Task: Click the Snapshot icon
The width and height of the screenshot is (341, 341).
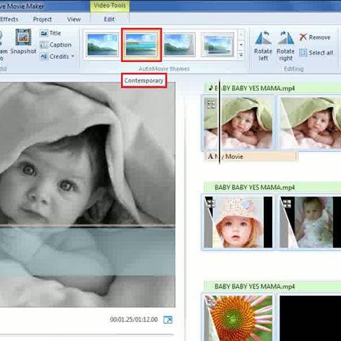Action: point(23,38)
